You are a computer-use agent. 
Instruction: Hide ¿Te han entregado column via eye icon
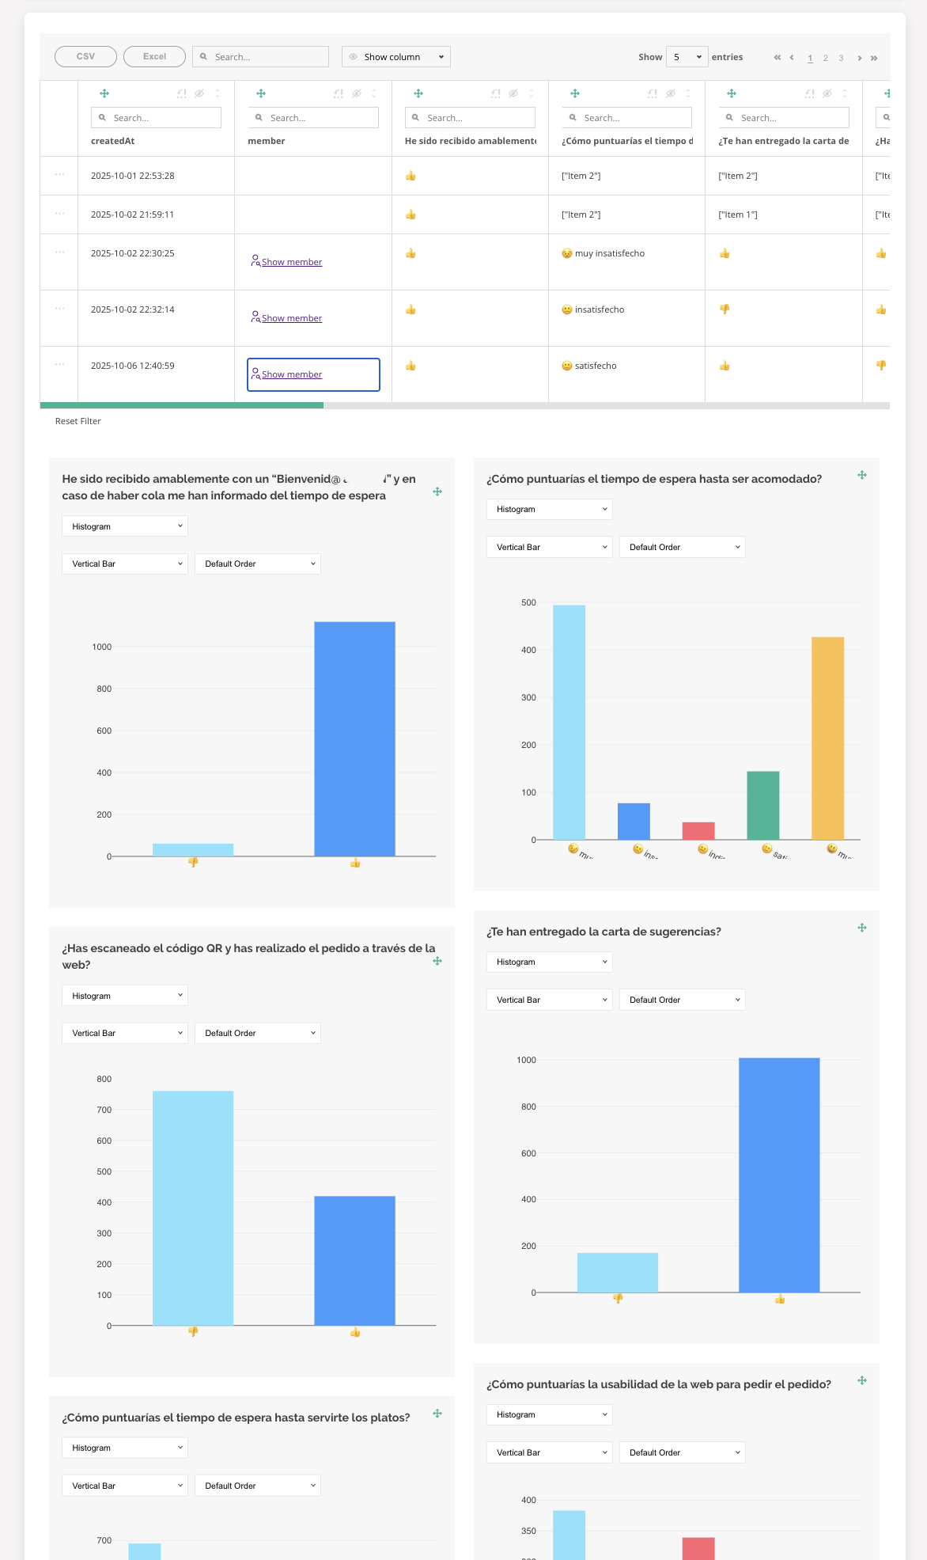coord(827,93)
